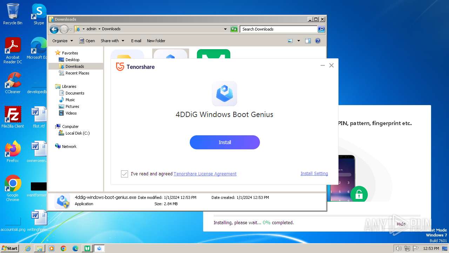Image resolution: width=449 pixels, height=253 pixels.
Task: Open the FileZilla Client desktop icon
Action: (13, 117)
